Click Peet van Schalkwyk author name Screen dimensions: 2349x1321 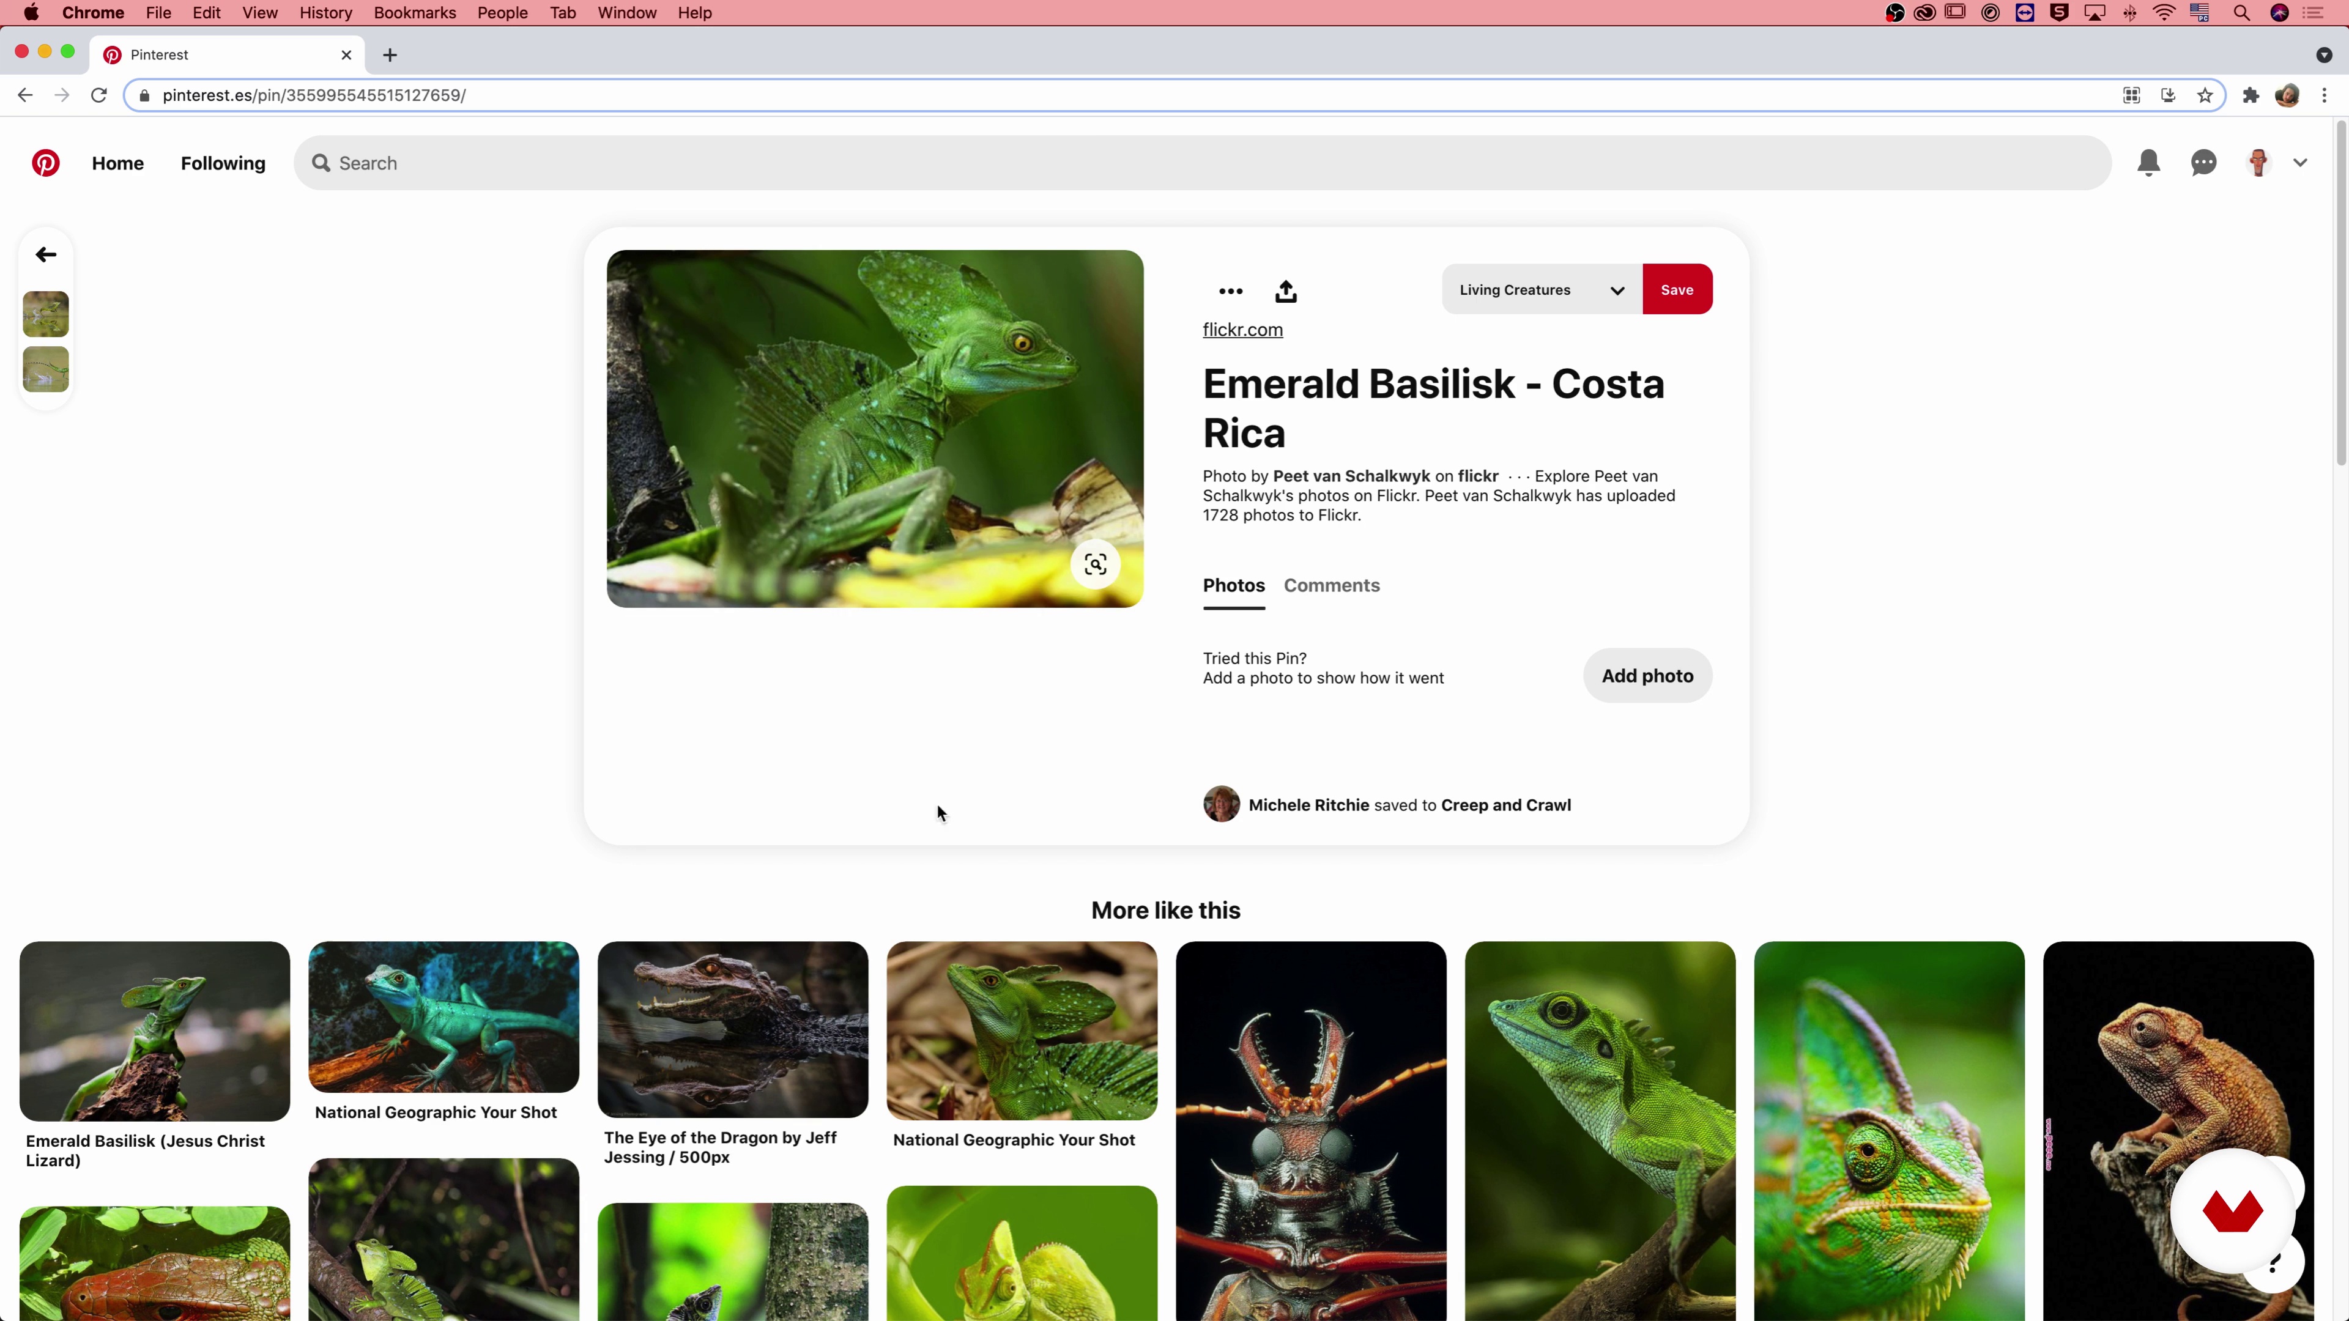pyautogui.click(x=1351, y=476)
